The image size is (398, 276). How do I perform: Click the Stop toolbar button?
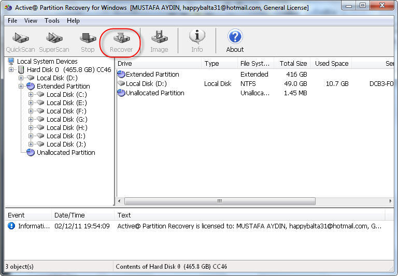pyautogui.click(x=88, y=42)
